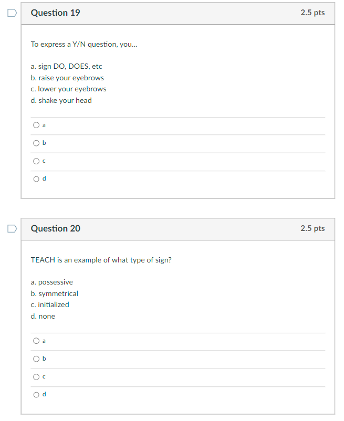
Task: Choose radio option b in Question 20
Action: 36,359
